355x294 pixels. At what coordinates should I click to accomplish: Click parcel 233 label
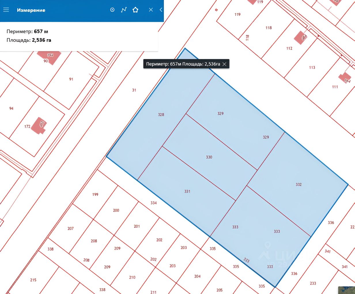pyautogui.click(x=313, y=283)
